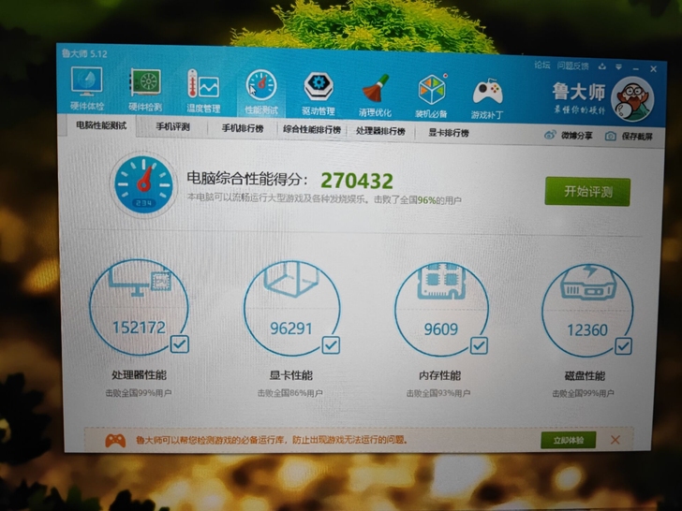Open 硬件体检 hardware checkup icon
Image resolution: width=682 pixels, height=511 pixels.
tap(87, 88)
